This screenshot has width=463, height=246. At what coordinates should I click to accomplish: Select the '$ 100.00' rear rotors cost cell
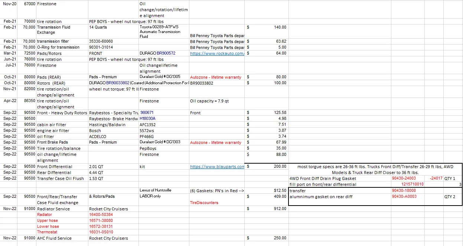tap(266, 83)
